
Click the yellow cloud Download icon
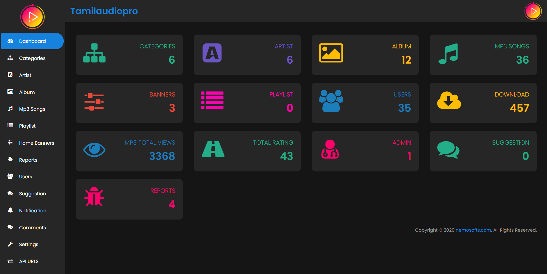pos(449,100)
